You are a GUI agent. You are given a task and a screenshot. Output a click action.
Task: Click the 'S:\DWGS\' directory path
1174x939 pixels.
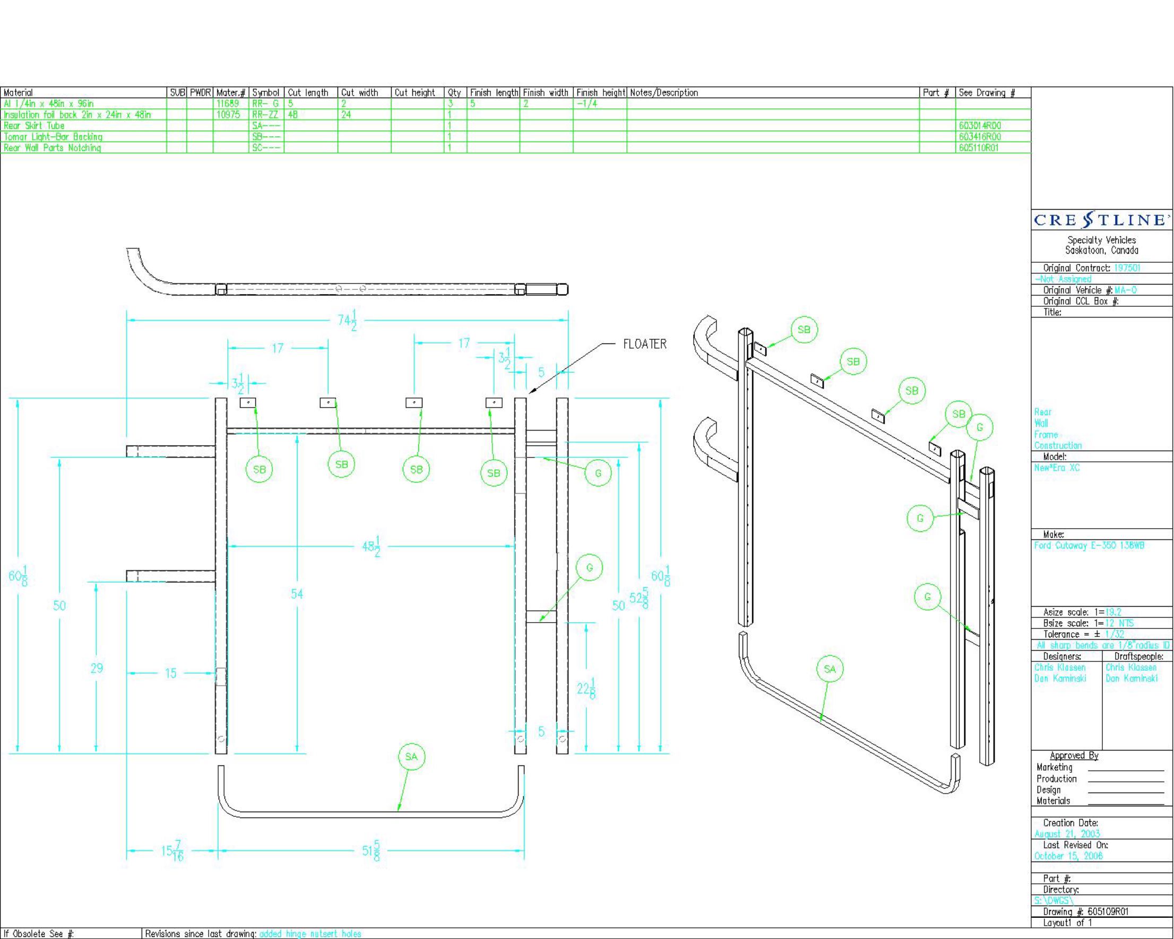(x=1054, y=900)
